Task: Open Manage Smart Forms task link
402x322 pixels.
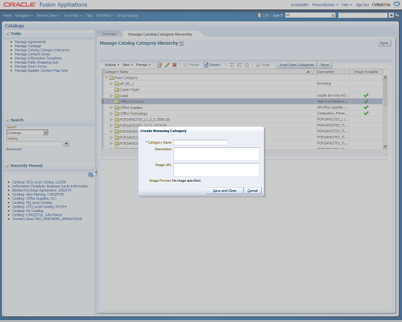Action: [31, 66]
